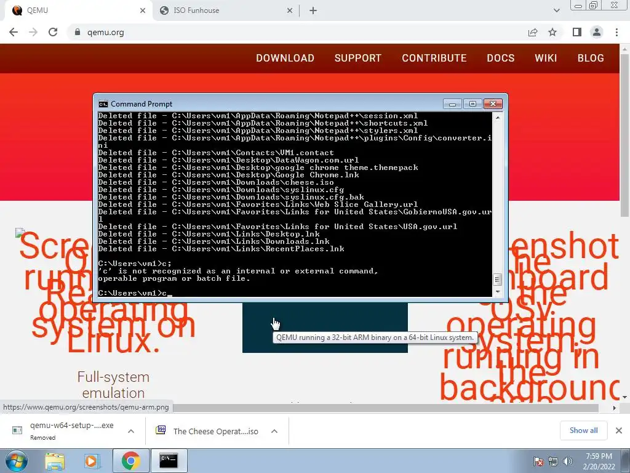Open the SUPPORT page
This screenshot has width=630, height=473.
[358, 58]
